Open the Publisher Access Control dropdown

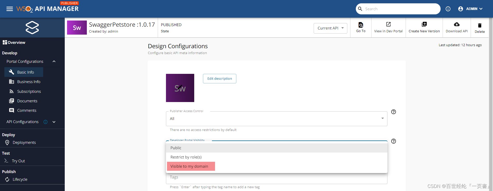tap(276, 119)
